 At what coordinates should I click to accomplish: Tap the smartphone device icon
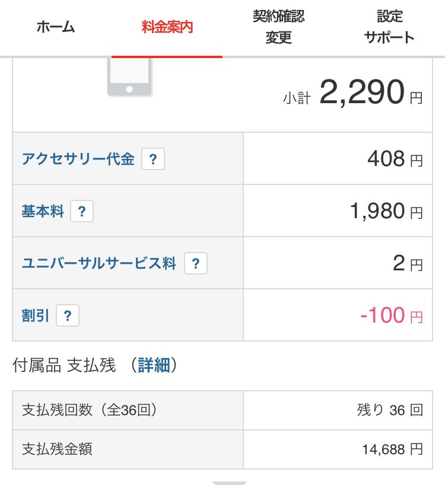point(130,77)
